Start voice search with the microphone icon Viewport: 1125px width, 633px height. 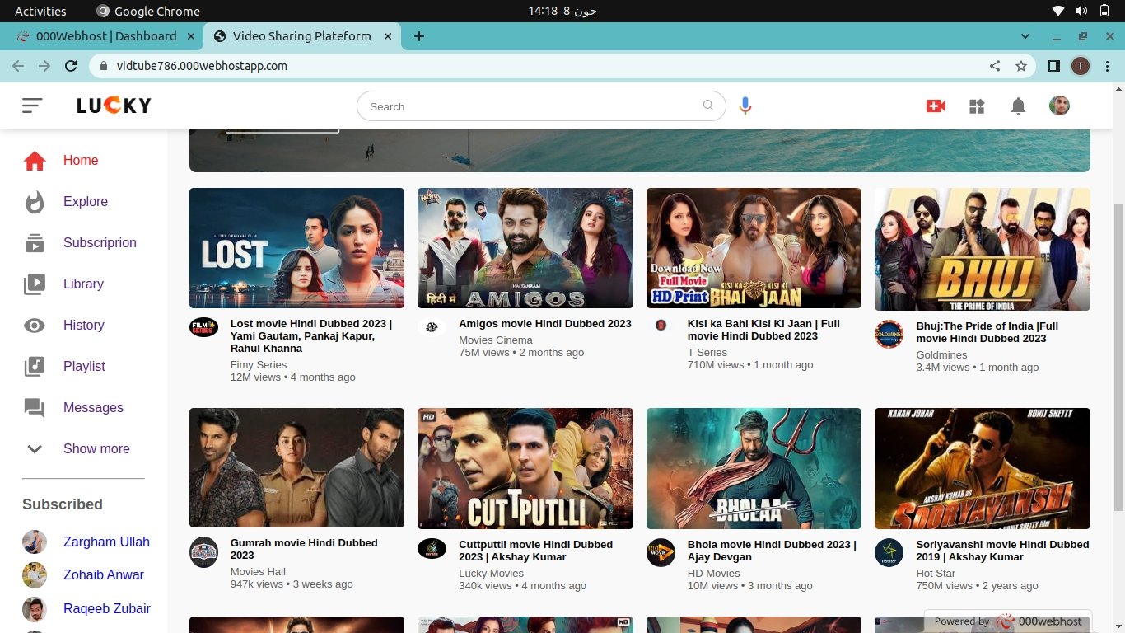coord(745,105)
